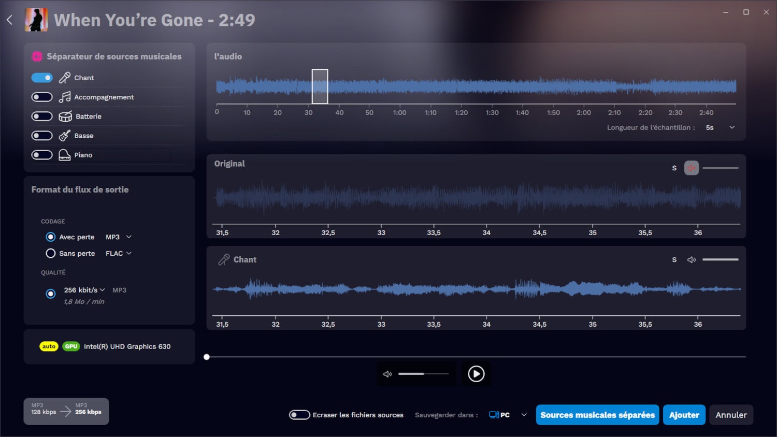The height and width of the screenshot is (437, 777).
Task: Open the MP3 codec dropdown
Action: pyautogui.click(x=119, y=237)
